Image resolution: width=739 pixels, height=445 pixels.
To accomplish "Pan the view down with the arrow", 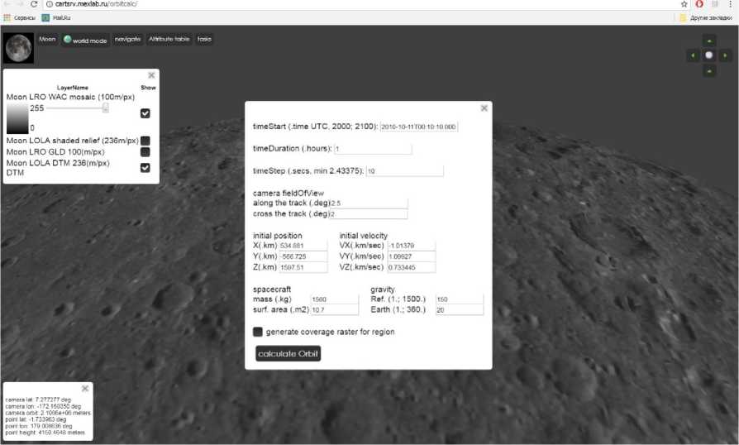I will (709, 71).
